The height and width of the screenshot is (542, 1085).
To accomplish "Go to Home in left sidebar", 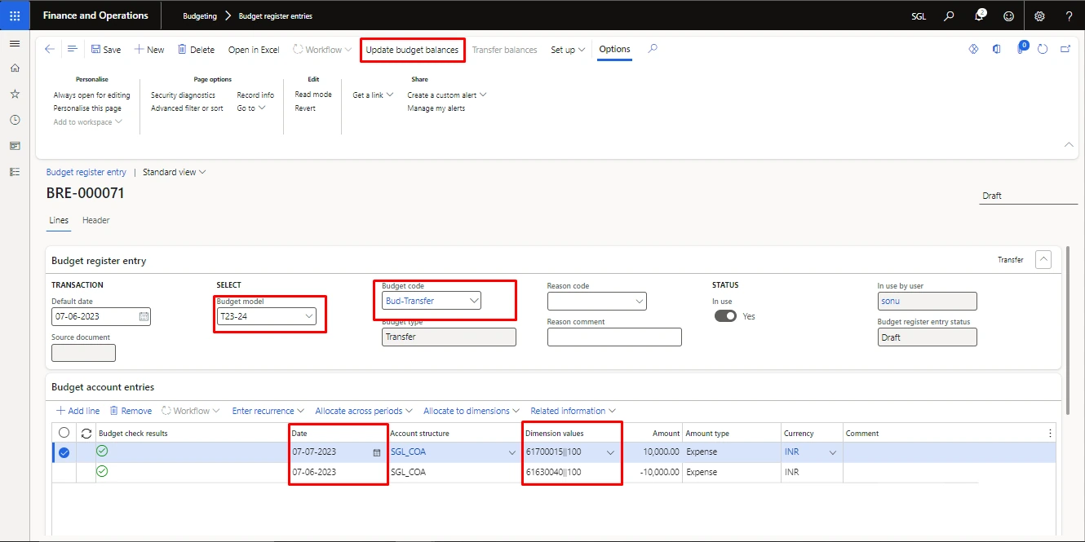I will (15, 68).
